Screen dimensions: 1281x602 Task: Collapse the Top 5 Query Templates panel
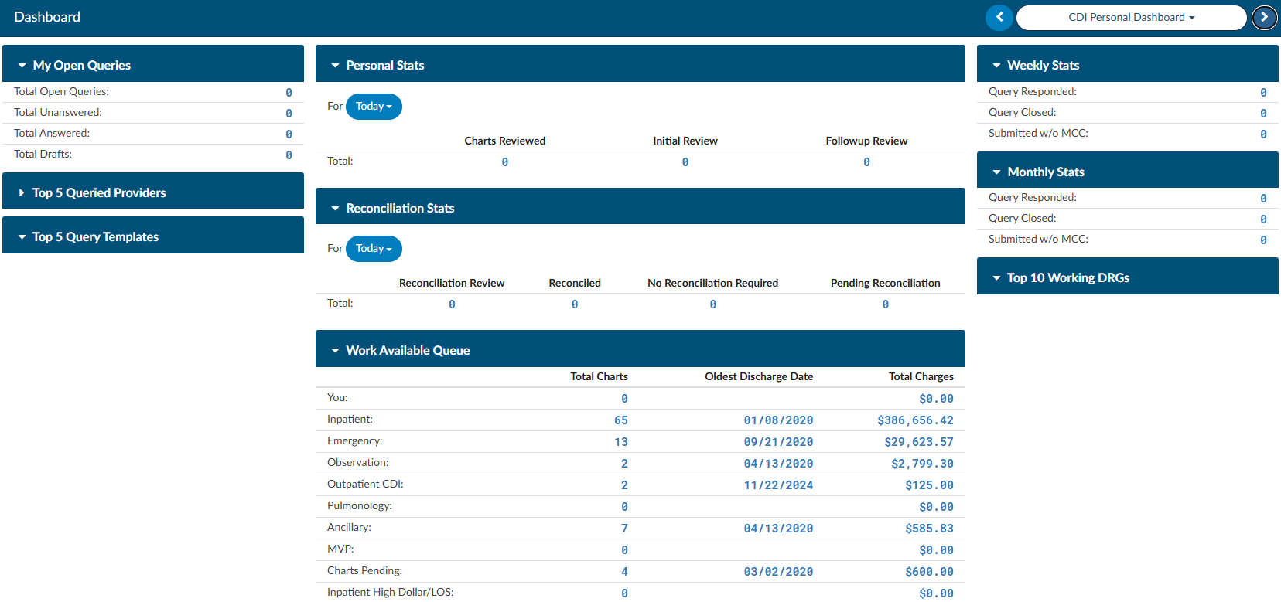point(153,236)
